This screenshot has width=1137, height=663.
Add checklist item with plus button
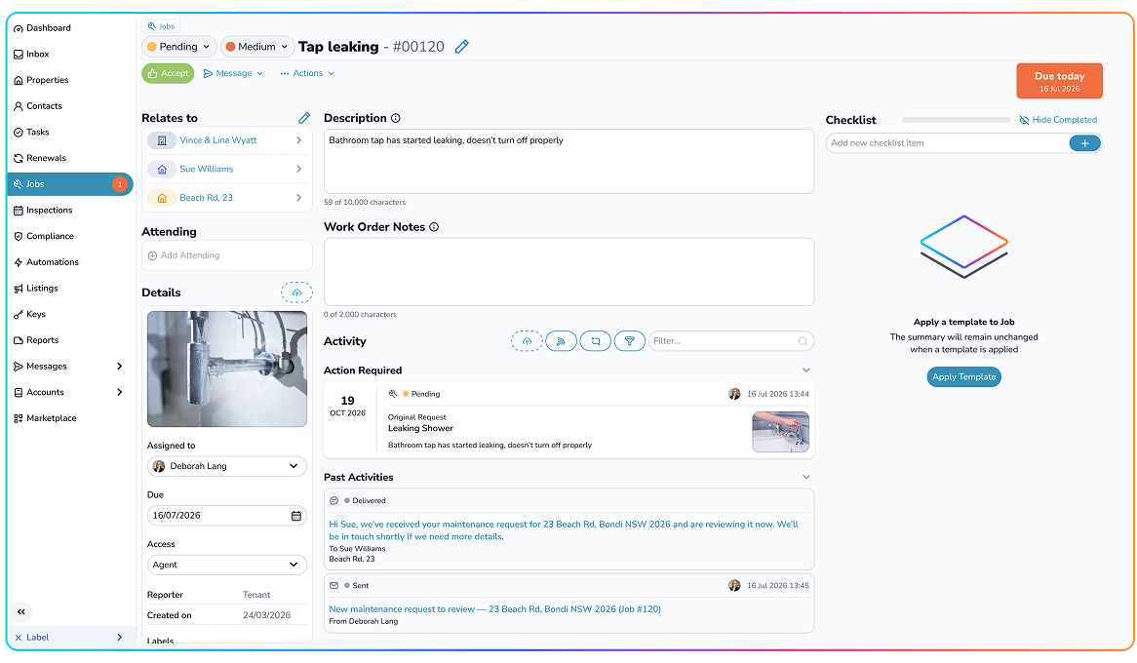click(1084, 143)
